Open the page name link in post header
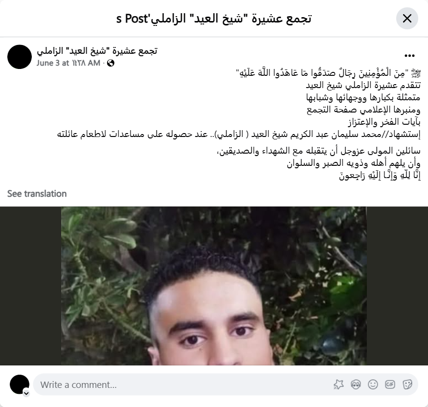Screen dimensions: 428x407 97,51
